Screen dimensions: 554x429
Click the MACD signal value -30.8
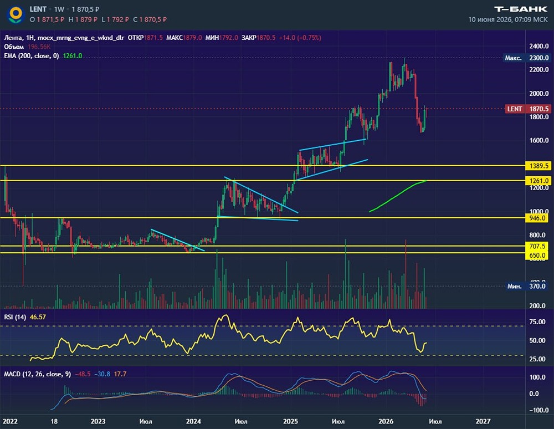tap(102, 374)
